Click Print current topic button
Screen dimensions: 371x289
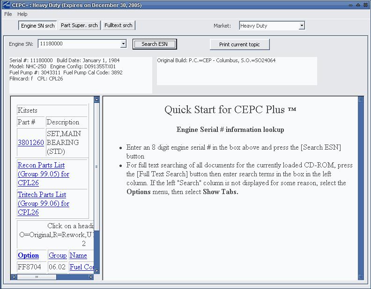coord(239,44)
